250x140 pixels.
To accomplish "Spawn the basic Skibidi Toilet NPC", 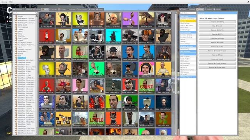I will coord(63,36).
